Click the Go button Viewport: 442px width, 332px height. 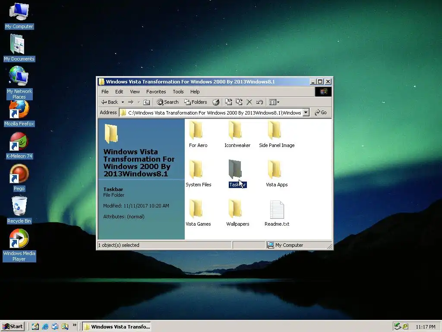click(x=321, y=113)
